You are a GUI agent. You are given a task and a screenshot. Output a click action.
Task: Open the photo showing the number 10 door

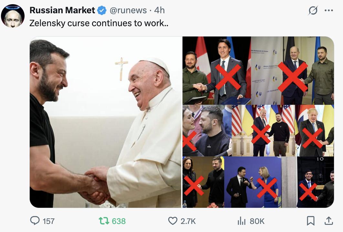coord(315,182)
